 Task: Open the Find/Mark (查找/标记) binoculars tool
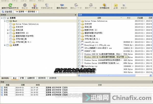[62, 5]
